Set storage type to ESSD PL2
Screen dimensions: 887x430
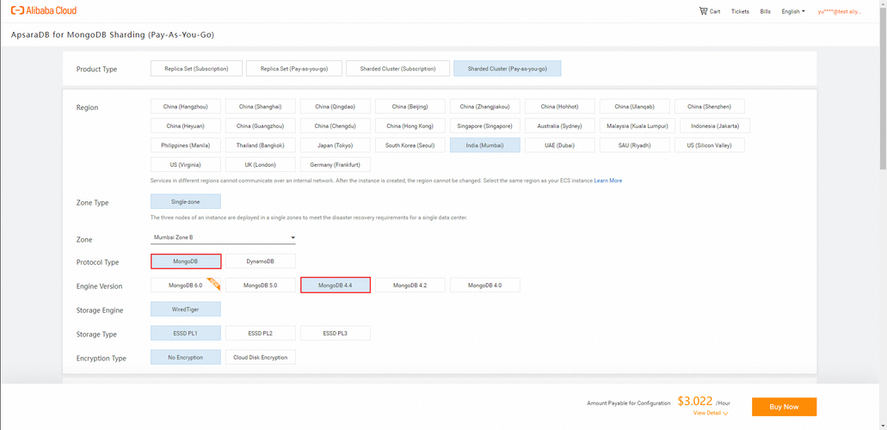[x=260, y=334]
